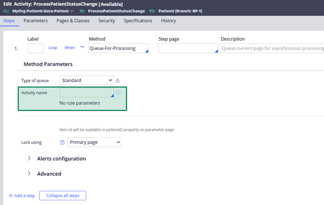
Task: Select the Specifications tab
Action: [x=138, y=21]
